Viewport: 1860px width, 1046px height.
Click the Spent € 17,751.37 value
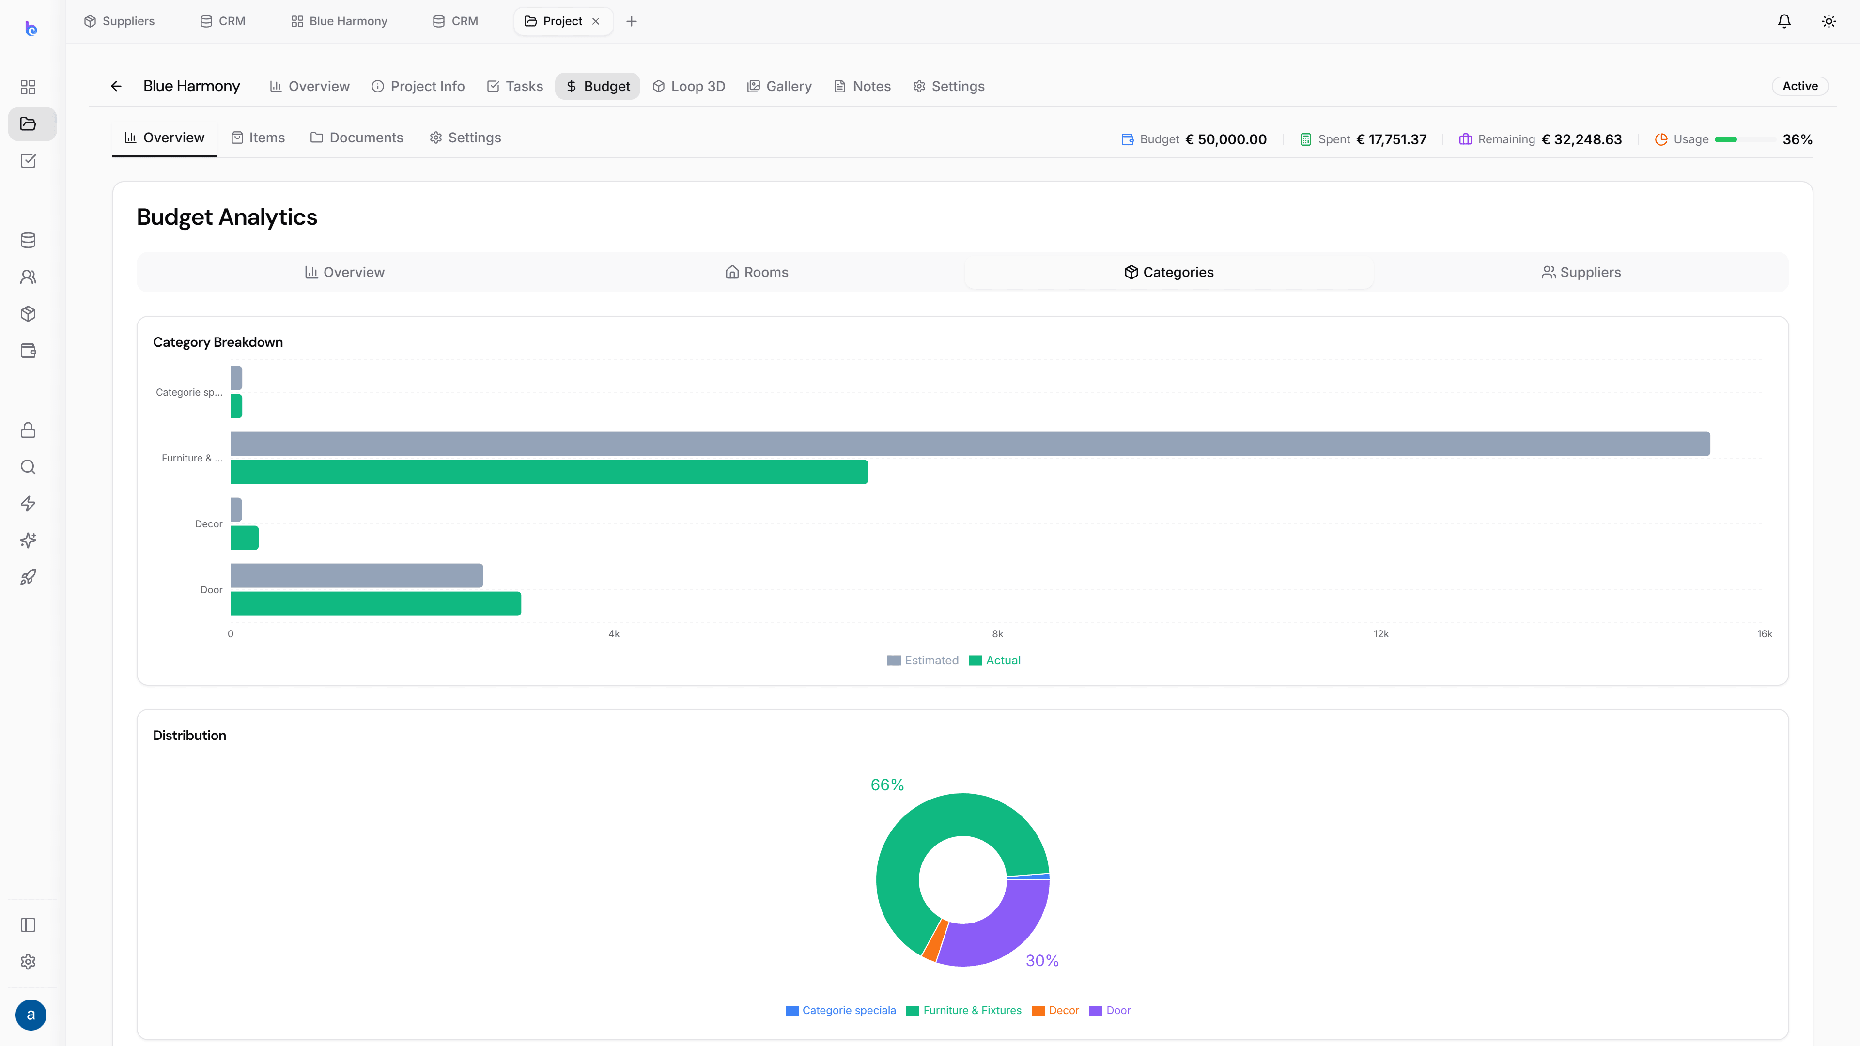click(x=1391, y=139)
